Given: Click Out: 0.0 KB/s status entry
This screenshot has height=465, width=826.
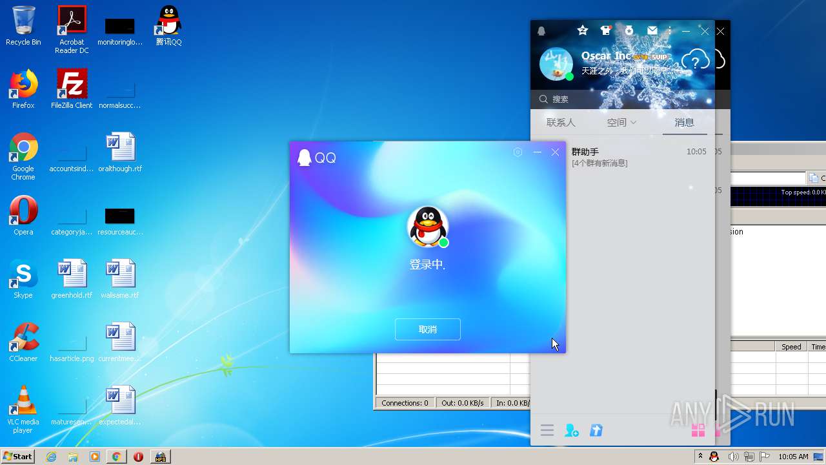Looking at the screenshot, I should (462, 402).
